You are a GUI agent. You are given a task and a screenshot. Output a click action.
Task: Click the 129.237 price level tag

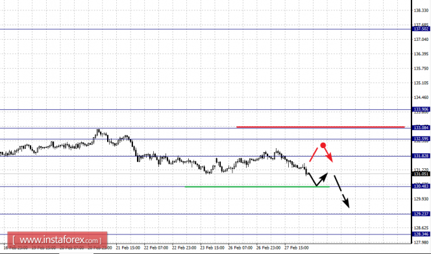421,214
